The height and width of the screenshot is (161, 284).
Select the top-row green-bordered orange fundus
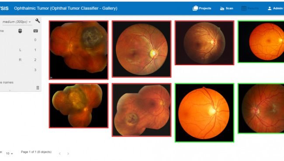click(261, 42)
